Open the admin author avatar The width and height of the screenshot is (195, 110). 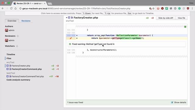pos(7,30)
